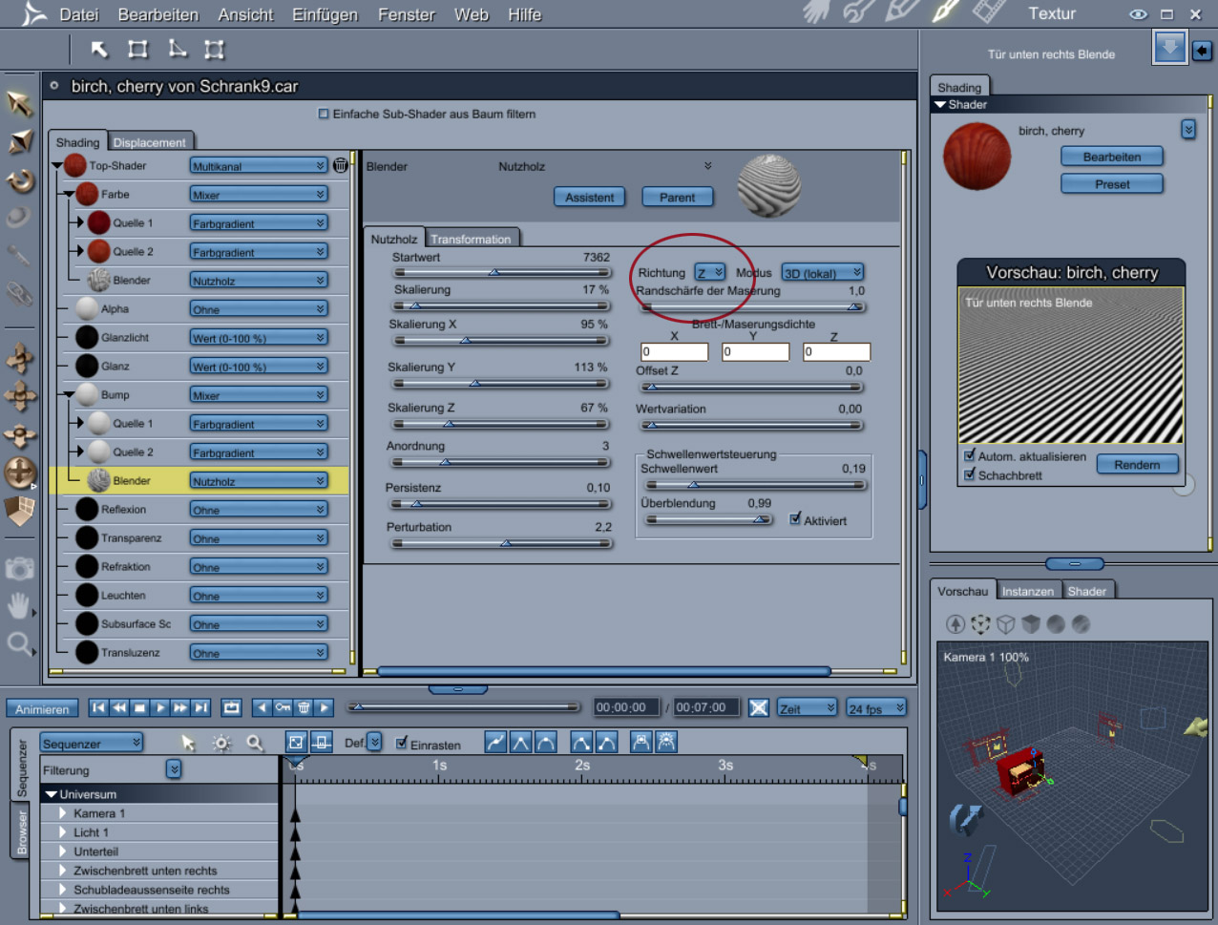Click the Masérungsdichte X input field
1218x925 pixels.
675,351
